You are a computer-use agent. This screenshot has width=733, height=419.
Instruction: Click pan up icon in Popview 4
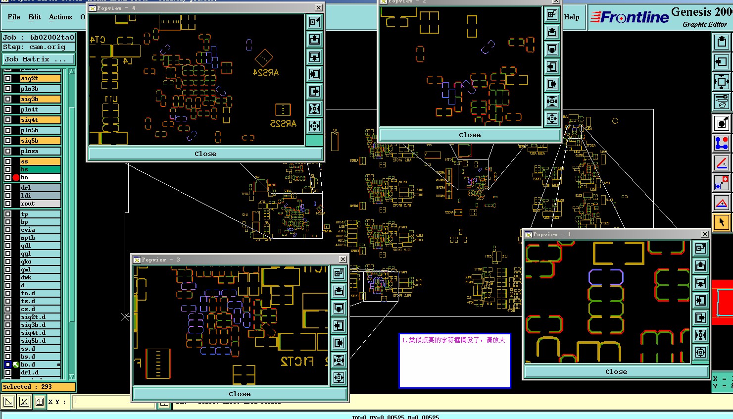[x=315, y=39]
